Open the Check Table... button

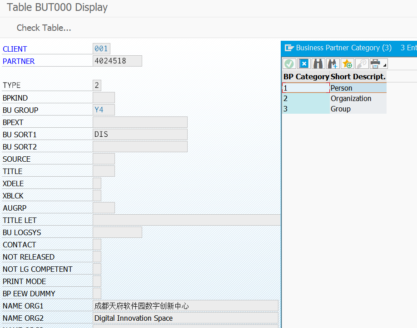tap(44, 28)
